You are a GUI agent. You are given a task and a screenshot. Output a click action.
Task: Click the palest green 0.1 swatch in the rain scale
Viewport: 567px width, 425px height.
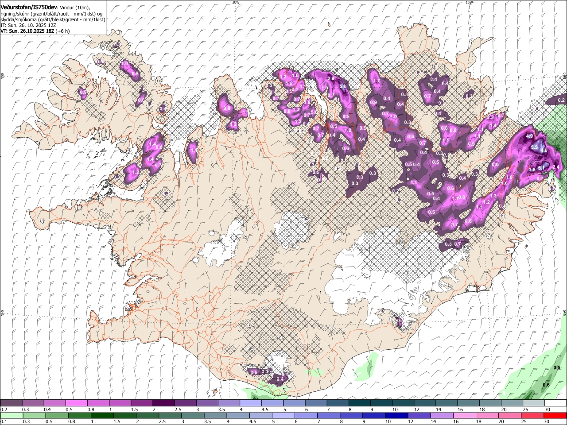click(12, 416)
